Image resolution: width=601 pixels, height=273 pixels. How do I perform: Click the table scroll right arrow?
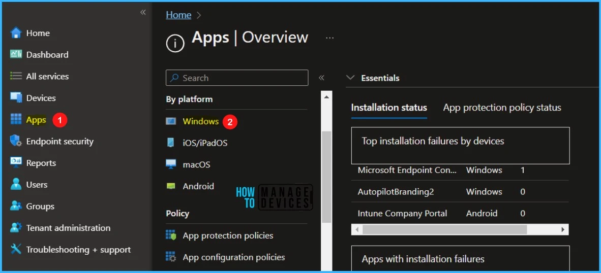tap(563, 229)
